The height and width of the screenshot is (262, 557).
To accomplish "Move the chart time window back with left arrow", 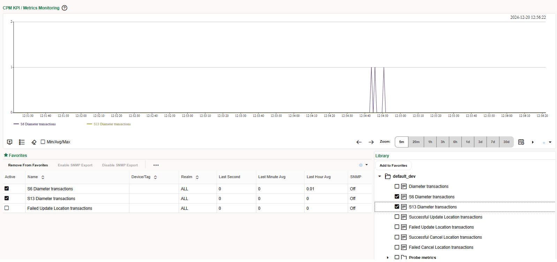I will point(359,142).
